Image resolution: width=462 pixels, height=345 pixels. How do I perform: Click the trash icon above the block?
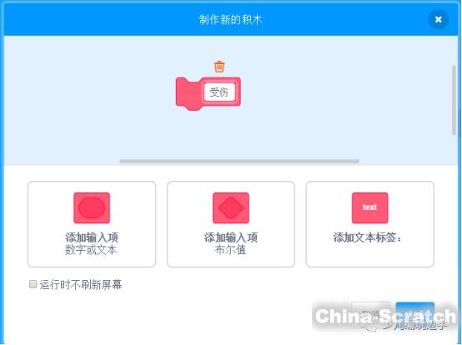(x=219, y=67)
